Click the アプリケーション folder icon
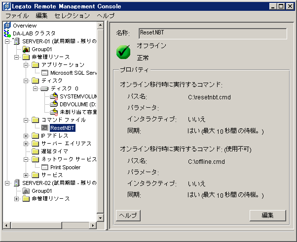This screenshot has width=297, height=242. click(35, 65)
